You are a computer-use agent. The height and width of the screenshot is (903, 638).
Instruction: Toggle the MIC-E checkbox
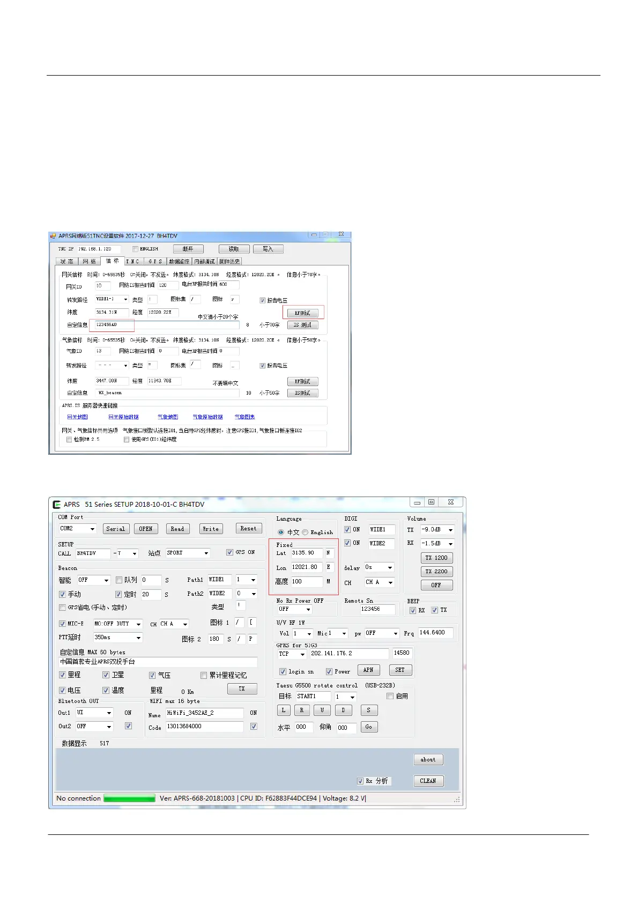click(62, 624)
